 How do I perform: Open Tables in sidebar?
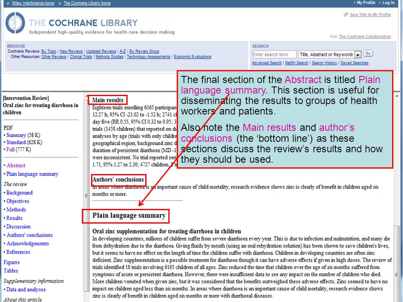point(10,271)
